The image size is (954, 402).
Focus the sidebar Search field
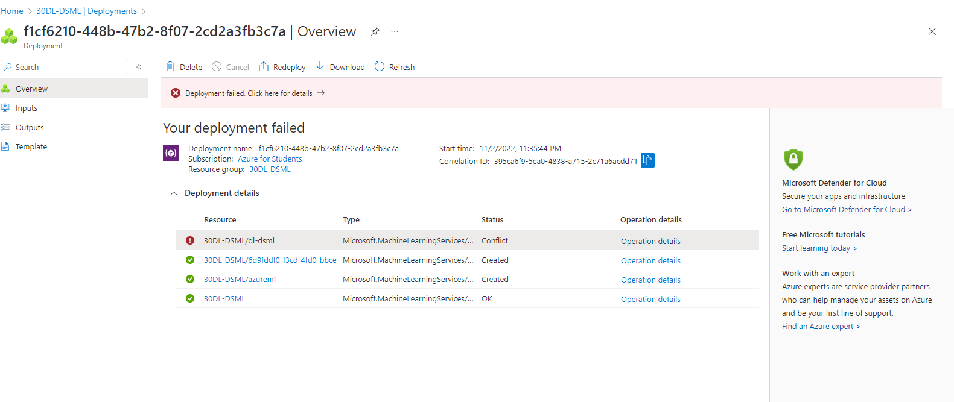coord(64,67)
